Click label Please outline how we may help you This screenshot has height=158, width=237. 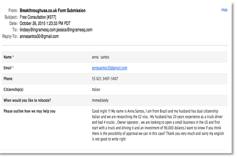[29, 111]
